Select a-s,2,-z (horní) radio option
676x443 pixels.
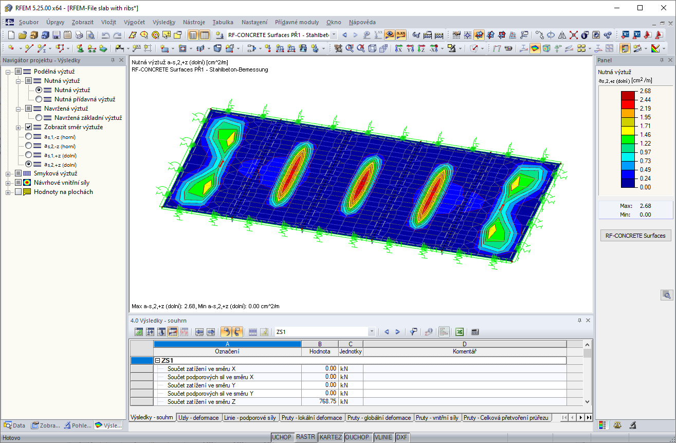(28, 146)
